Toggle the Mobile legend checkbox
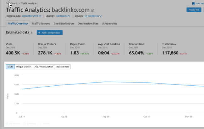The height and width of the screenshot is (129, 204). (40, 124)
